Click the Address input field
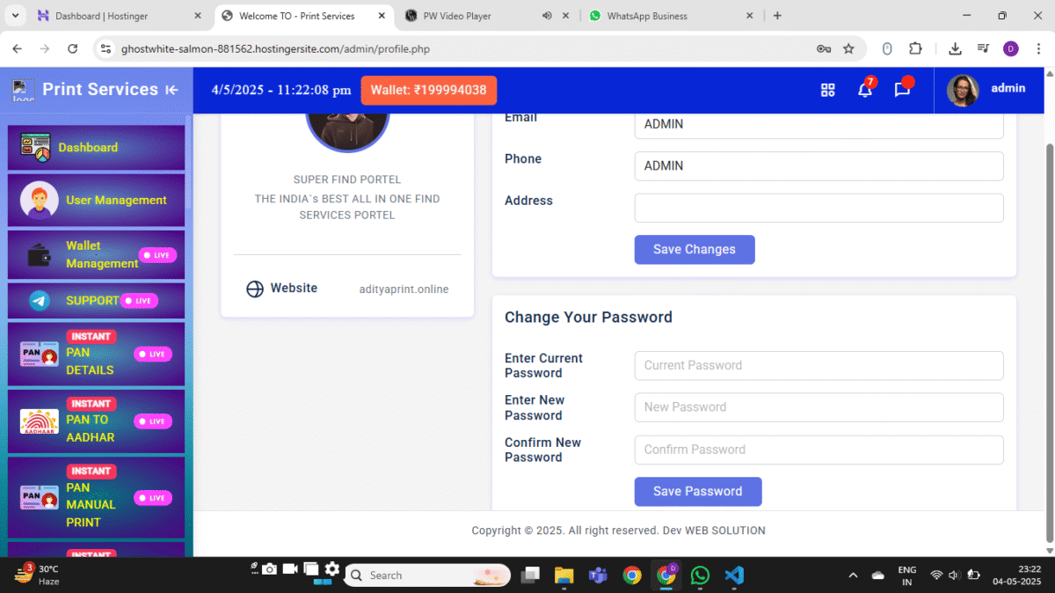This screenshot has height=593, width=1055. 819,208
